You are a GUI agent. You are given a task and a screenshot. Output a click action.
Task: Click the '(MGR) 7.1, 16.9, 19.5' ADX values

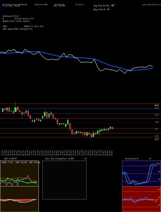coord(33,26)
